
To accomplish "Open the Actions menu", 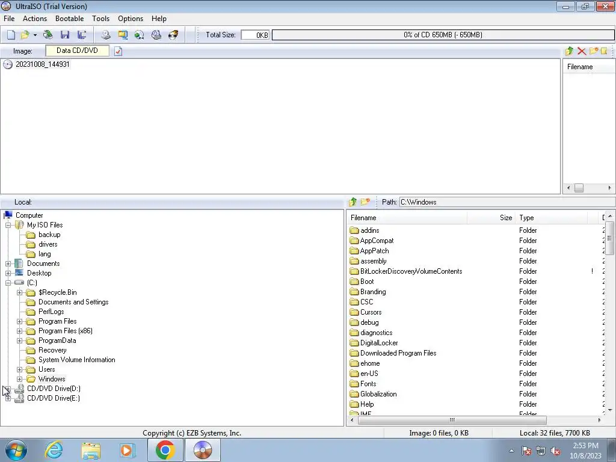I will (x=34, y=19).
